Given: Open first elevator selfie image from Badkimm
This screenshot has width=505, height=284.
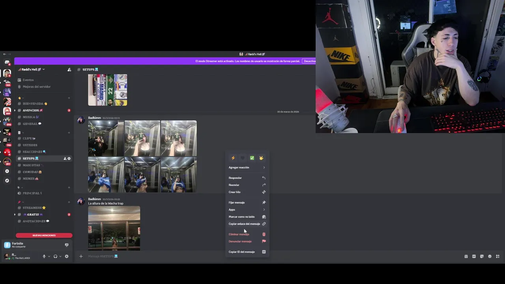Looking at the screenshot, I should click(106, 138).
